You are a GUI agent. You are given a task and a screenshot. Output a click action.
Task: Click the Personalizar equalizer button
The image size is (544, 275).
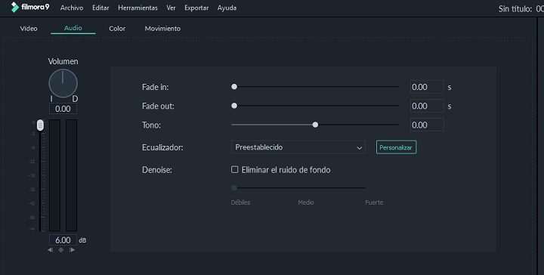[396, 147]
